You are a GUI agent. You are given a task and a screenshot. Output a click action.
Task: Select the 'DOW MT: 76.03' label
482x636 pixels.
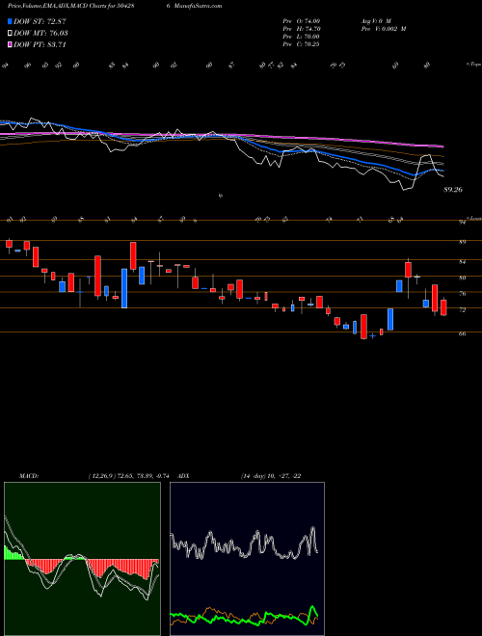[x=40, y=34]
